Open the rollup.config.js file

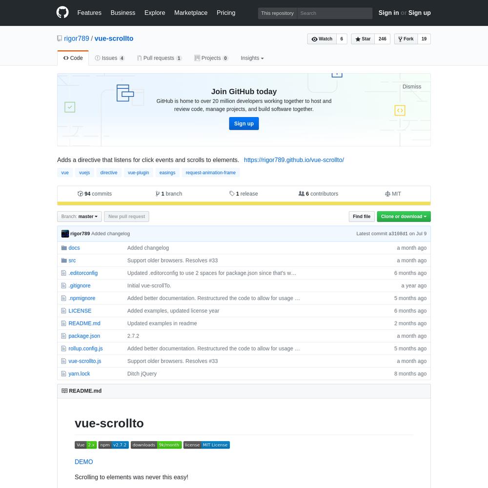pyautogui.click(x=85, y=348)
